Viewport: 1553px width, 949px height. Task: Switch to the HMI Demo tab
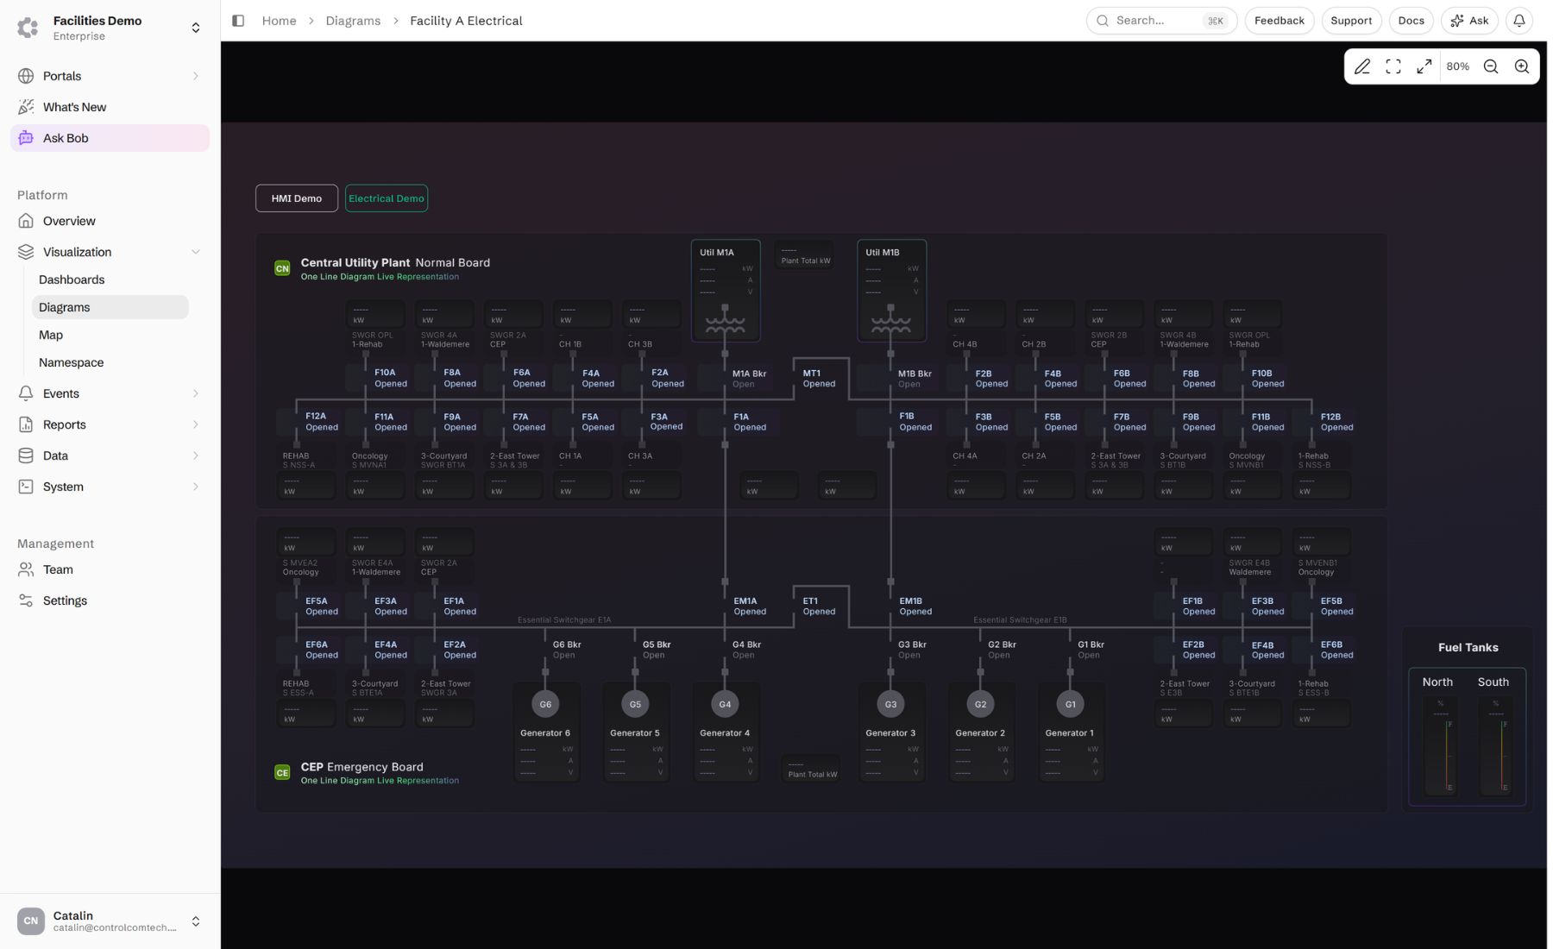pos(298,198)
